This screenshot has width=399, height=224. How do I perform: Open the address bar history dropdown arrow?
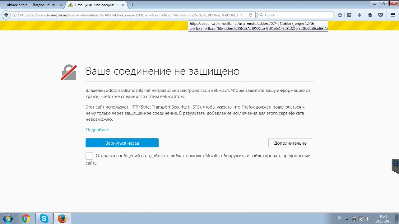[x=242, y=15]
